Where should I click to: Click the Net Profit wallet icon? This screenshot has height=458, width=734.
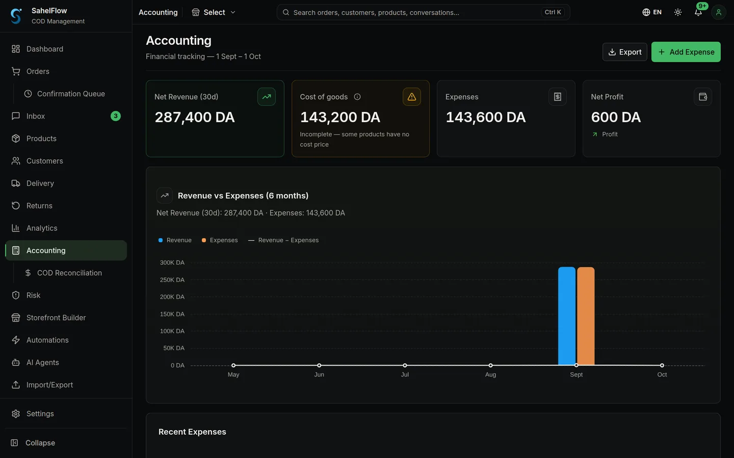click(703, 97)
